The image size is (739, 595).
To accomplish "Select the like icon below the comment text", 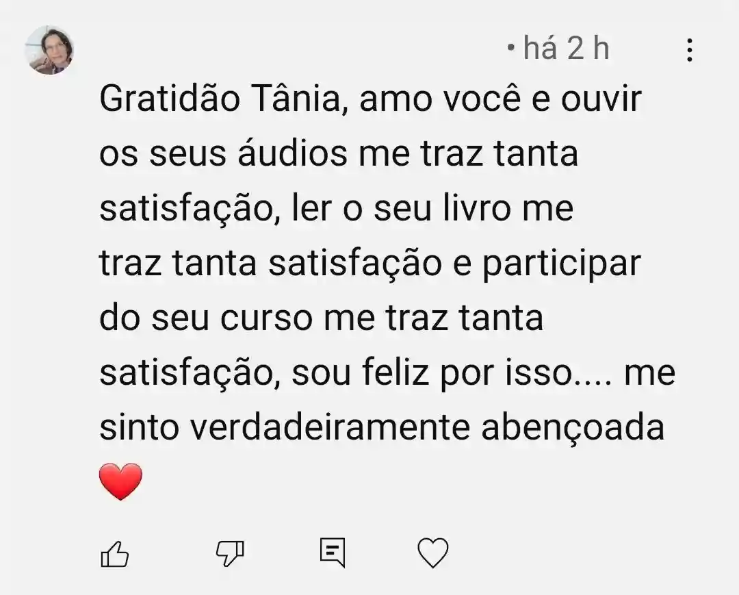I will click(115, 553).
